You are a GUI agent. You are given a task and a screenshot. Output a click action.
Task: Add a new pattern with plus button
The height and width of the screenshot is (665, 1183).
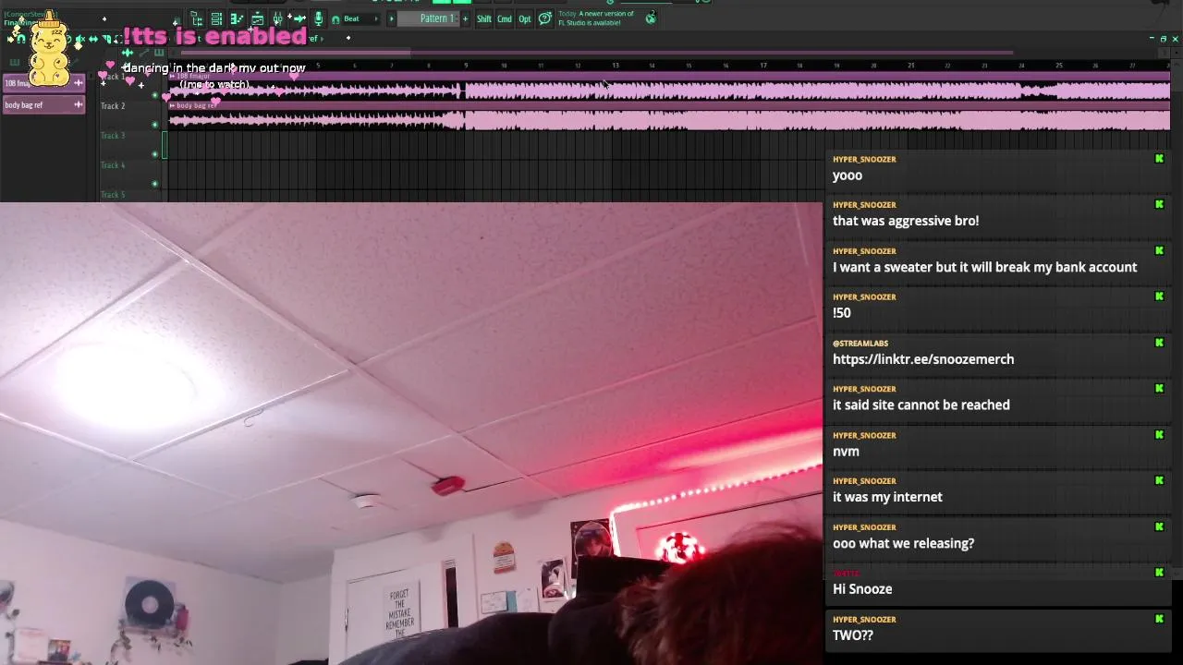point(465,18)
